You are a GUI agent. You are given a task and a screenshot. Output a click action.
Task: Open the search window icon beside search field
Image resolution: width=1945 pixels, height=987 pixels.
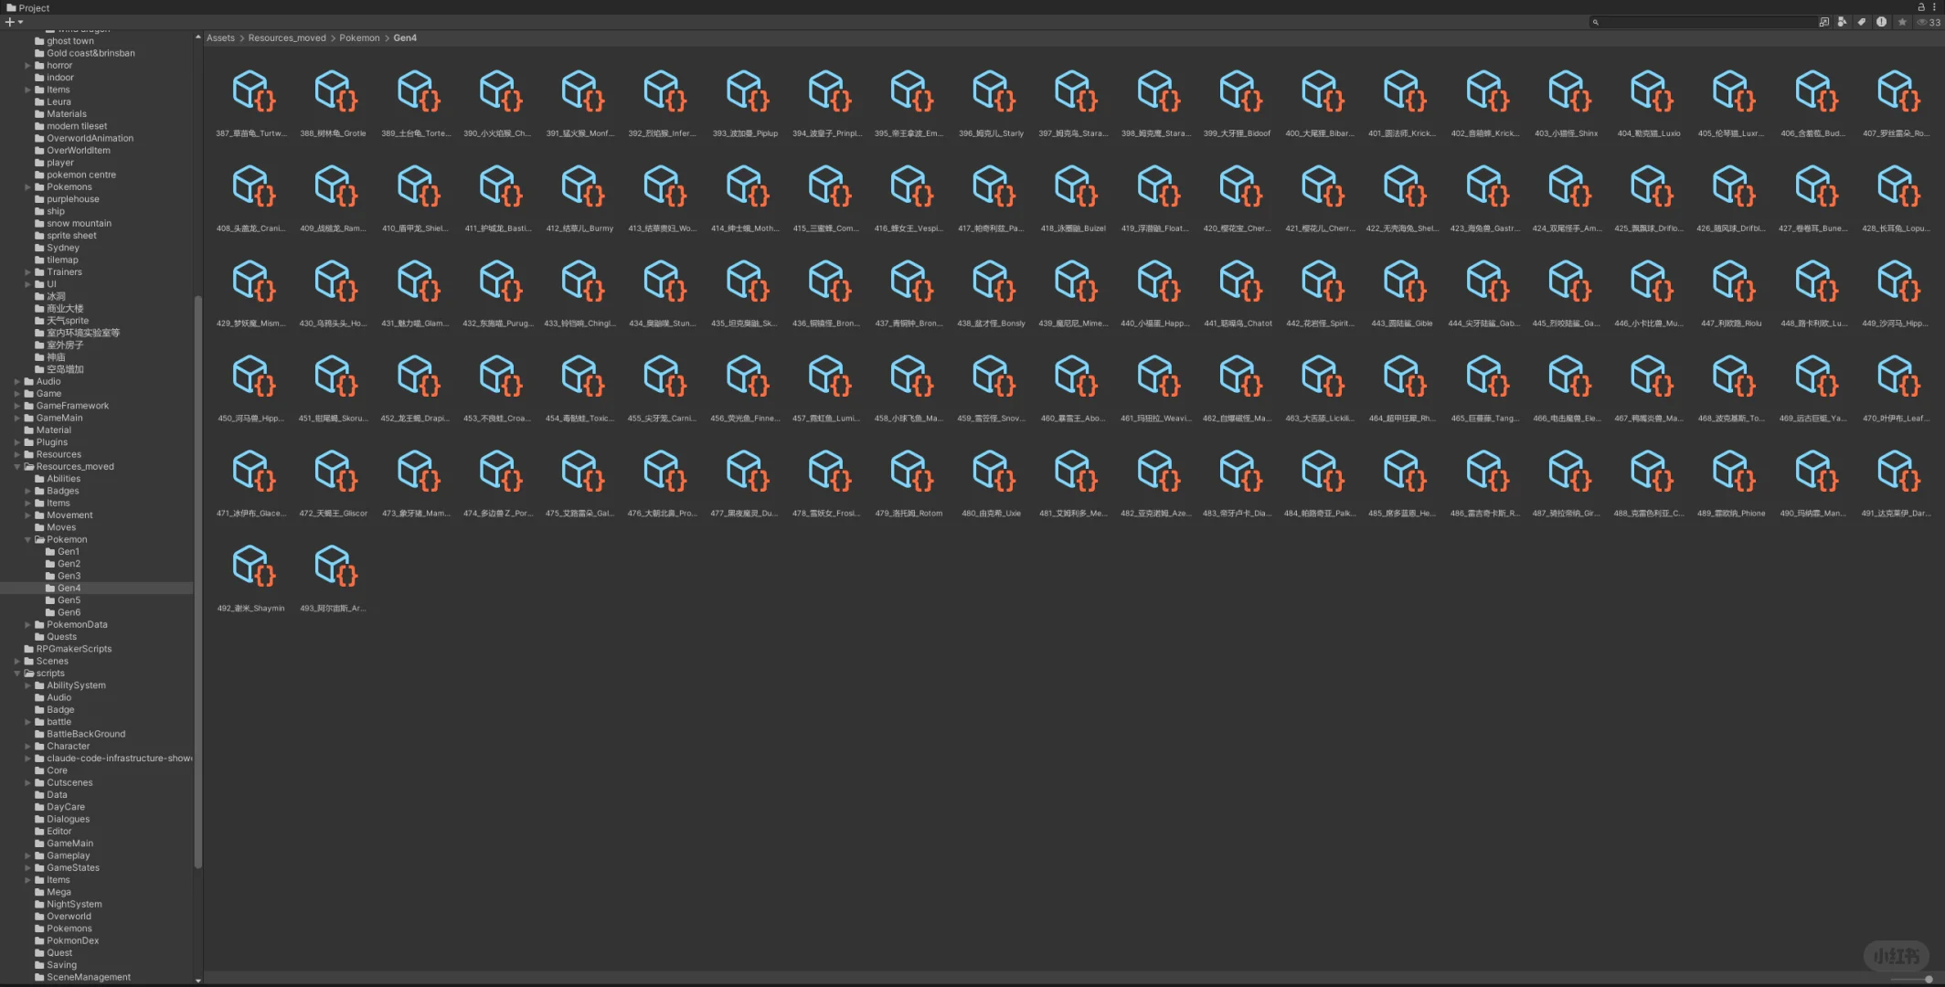click(x=1823, y=22)
